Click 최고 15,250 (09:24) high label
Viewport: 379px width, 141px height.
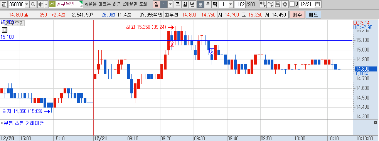pyautogui.click(x=146, y=27)
